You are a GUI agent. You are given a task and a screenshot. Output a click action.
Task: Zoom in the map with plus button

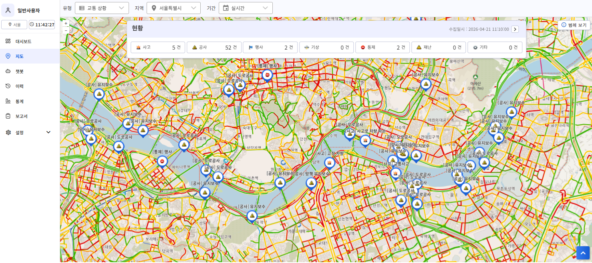66,23
